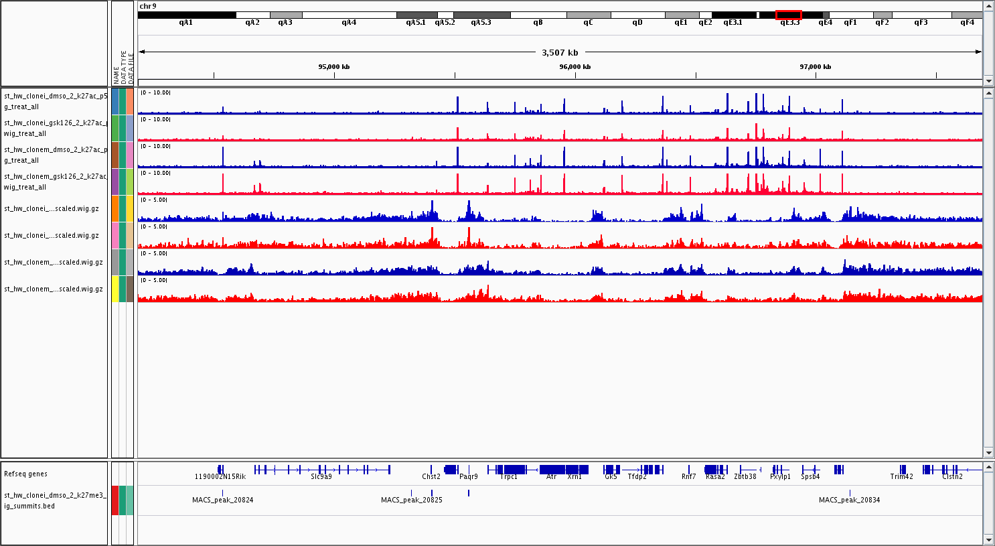This screenshot has width=995, height=546.
Task: Select the MACS_peak_20824 summit marker
Action: click(222, 493)
